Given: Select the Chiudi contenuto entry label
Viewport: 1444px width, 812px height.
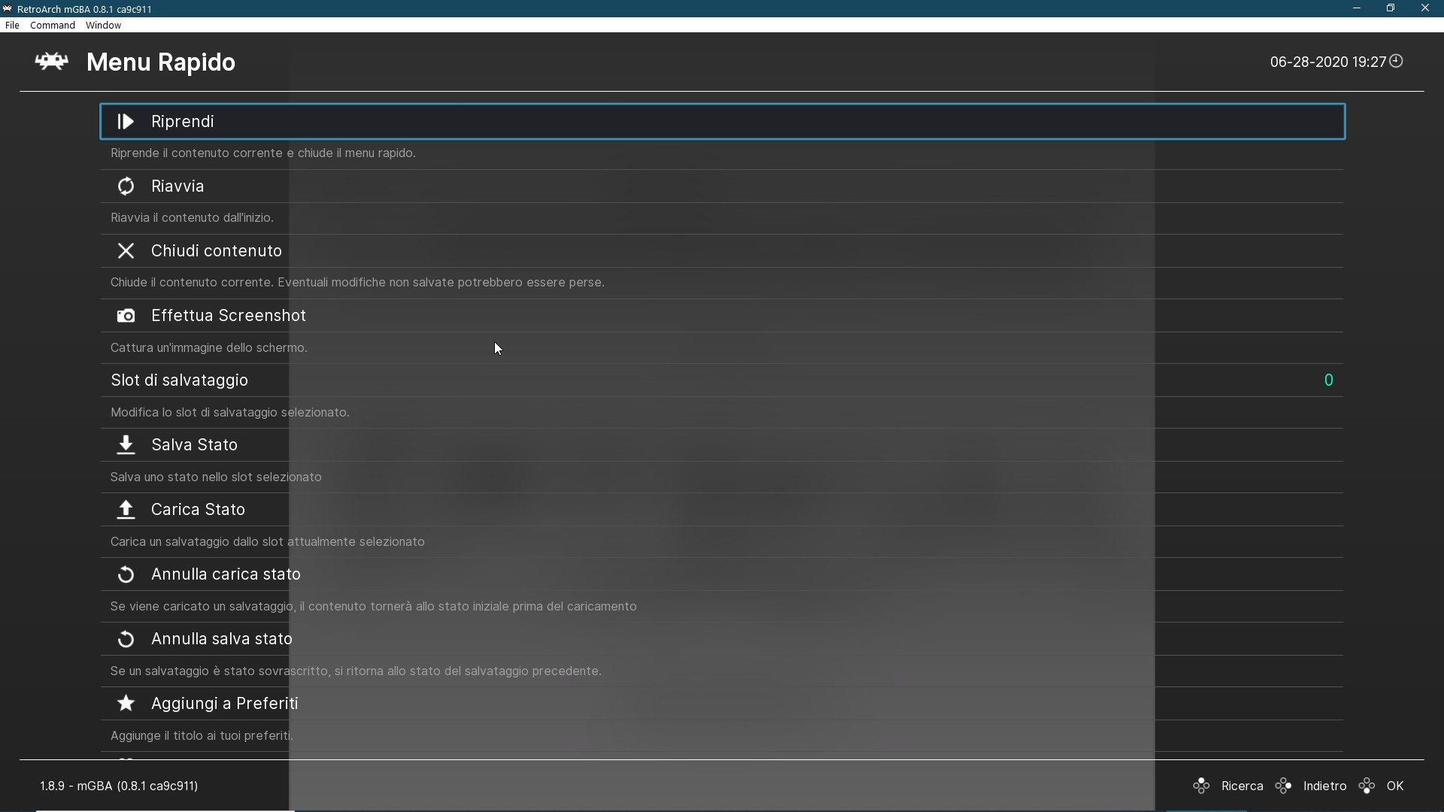Looking at the screenshot, I should click(x=217, y=251).
